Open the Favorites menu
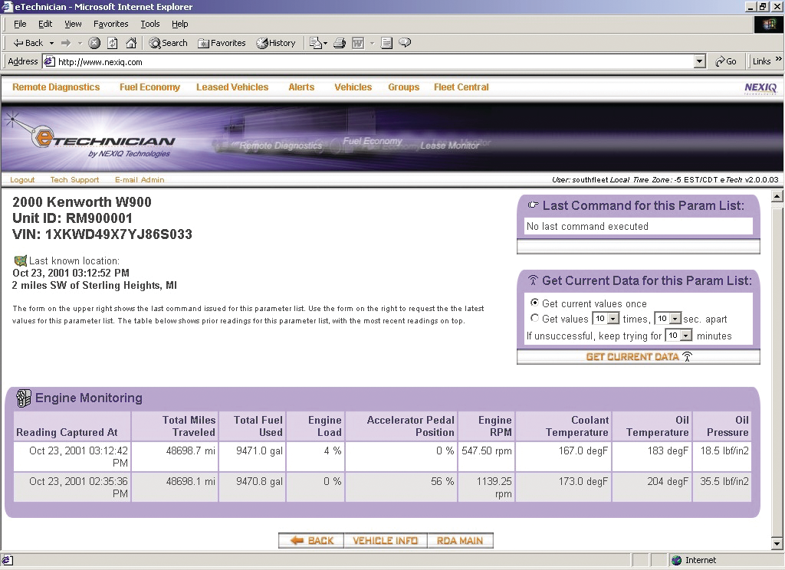Viewport: 785px width, 570px height. coord(110,24)
